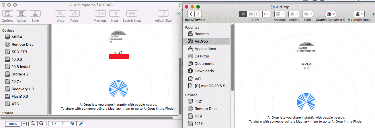Click the vertical scrollbar in GraphicConverter window
Image resolution: width=375 pixels, height=128 pixels.
tap(180, 83)
